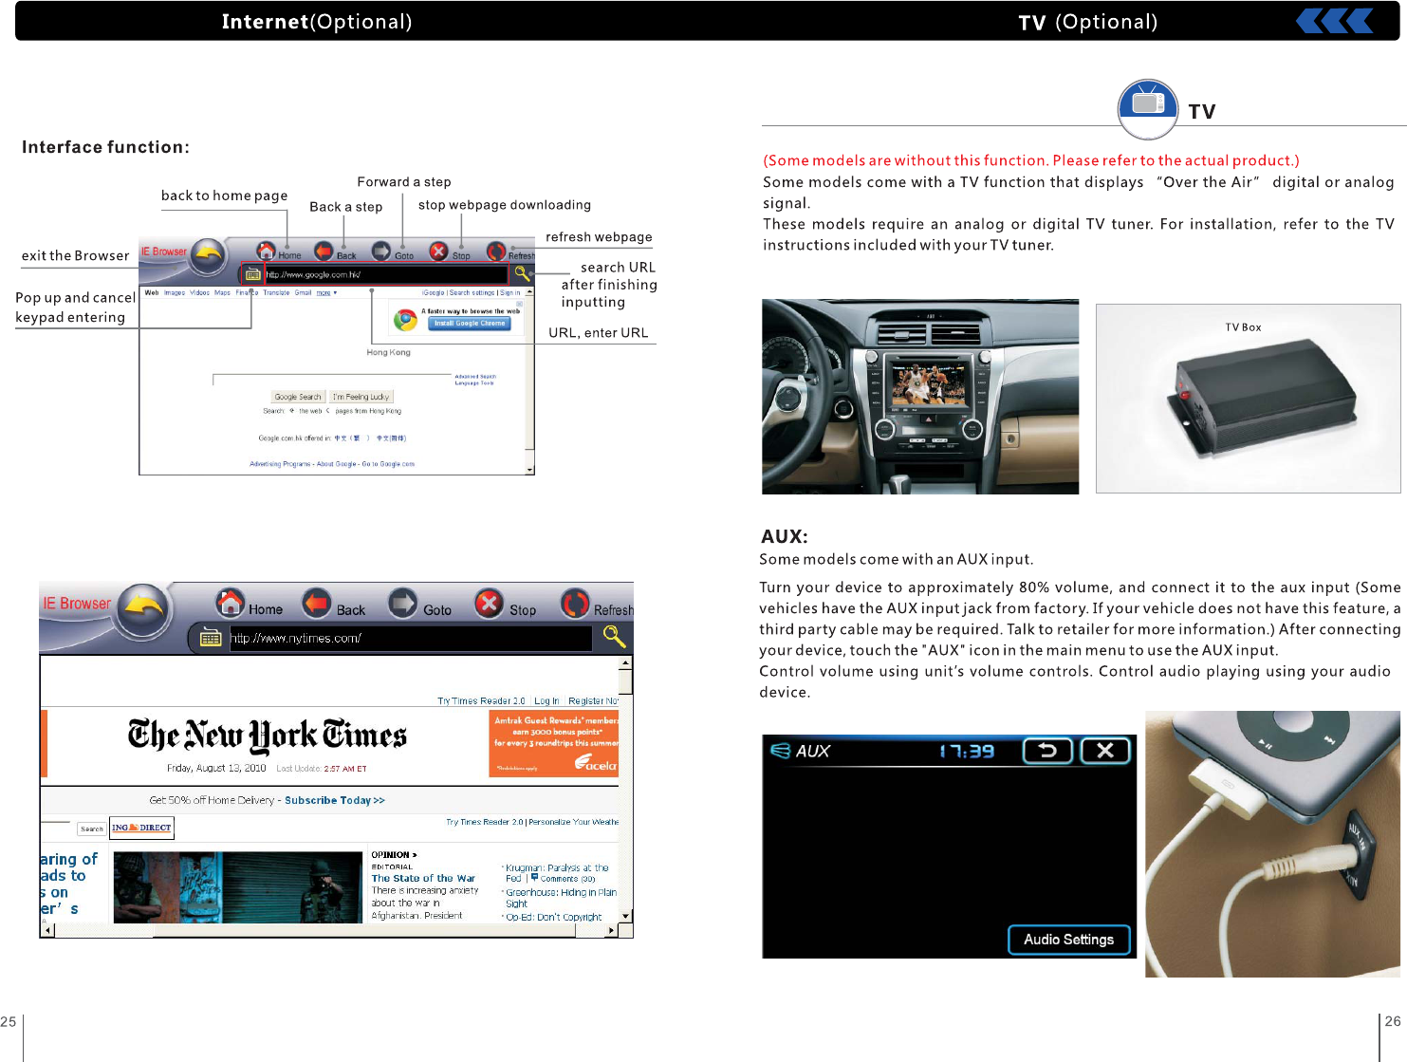Viewport: 1407px width, 1062px height.
Task: Click Home icon in the nytimes.com browser
Action: [x=231, y=603]
